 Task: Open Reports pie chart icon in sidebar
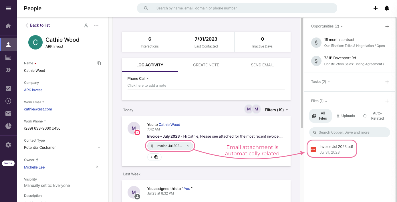pos(8,126)
